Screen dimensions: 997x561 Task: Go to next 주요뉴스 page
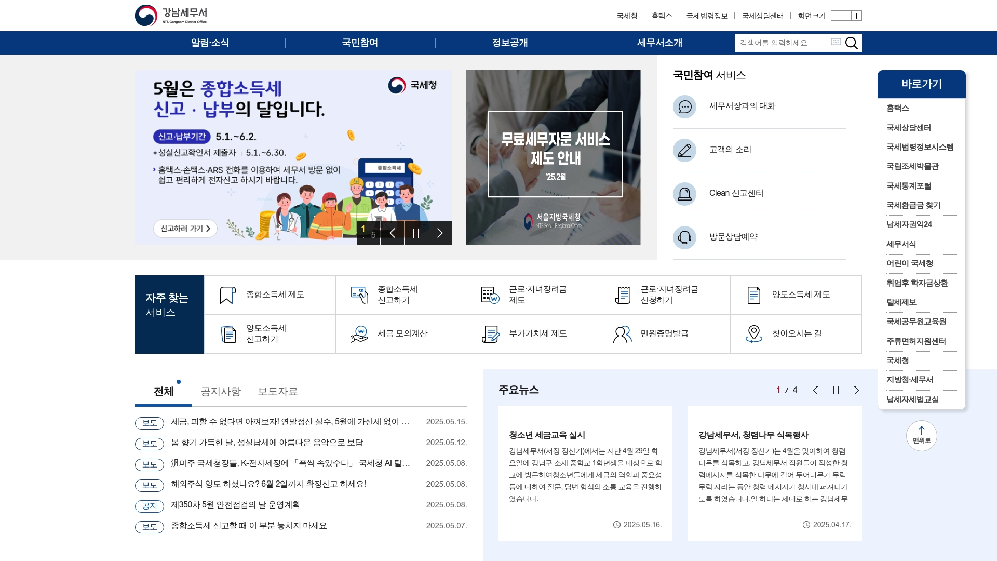857,390
